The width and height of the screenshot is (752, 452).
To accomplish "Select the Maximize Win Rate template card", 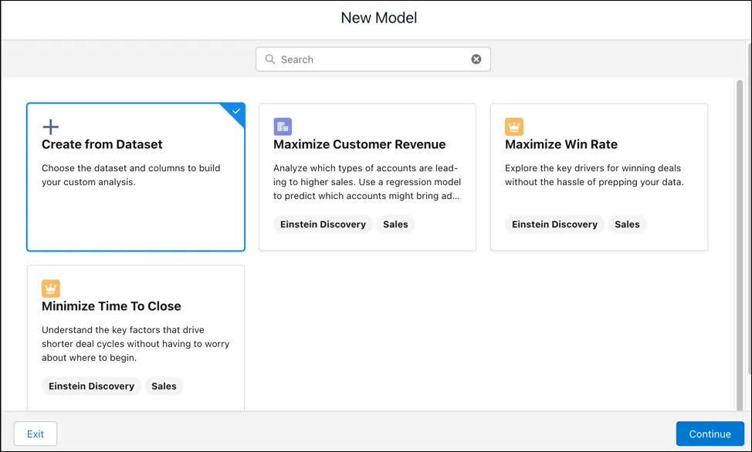I will click(599, 177).
